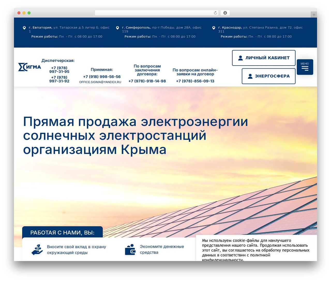
Task: Open a new browser tab with plus
Action: tap(314, 15)
